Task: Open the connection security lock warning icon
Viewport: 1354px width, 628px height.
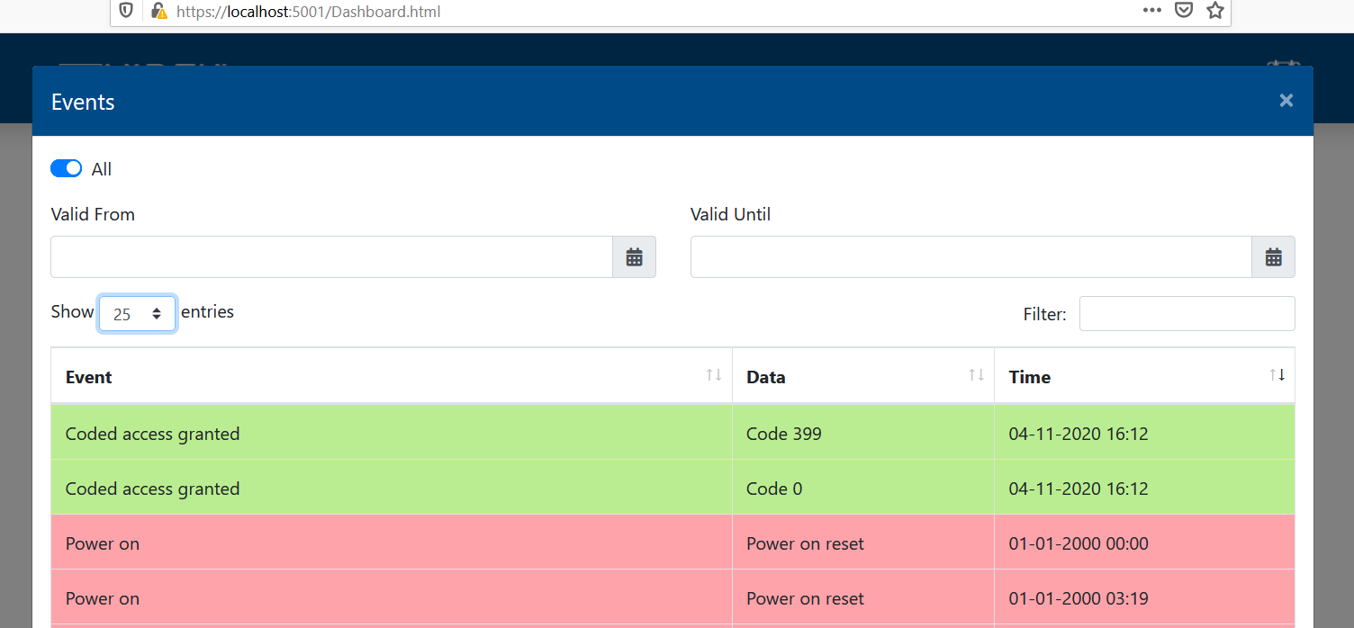Action: tap(158, 11)
